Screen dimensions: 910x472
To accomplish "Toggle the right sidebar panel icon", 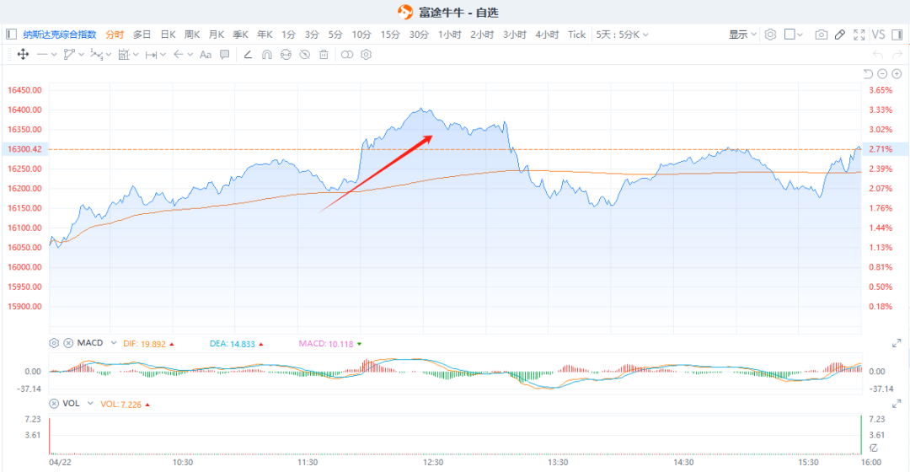I will (897, 35).
